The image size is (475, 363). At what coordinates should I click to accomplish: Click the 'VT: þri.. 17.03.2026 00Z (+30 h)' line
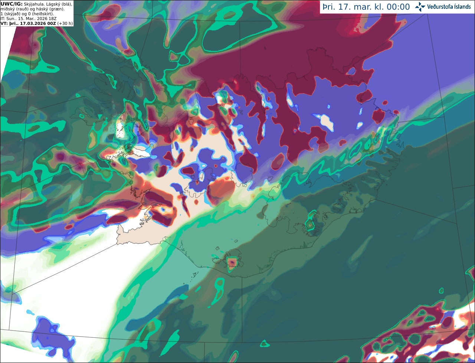click(37, 23)
